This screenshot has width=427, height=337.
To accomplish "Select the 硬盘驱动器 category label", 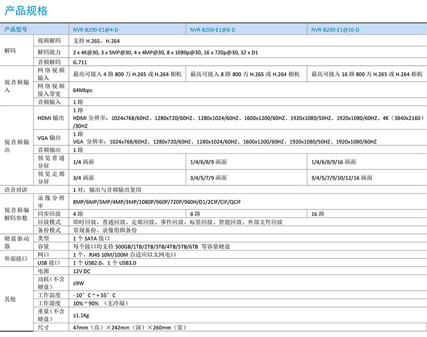I will pyautogui.click(x=17, y=242).
